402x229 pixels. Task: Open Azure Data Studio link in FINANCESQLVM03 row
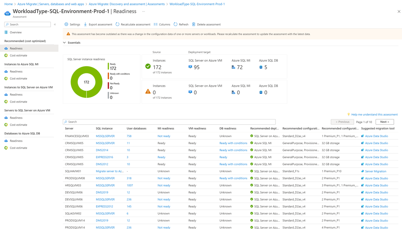376,136
